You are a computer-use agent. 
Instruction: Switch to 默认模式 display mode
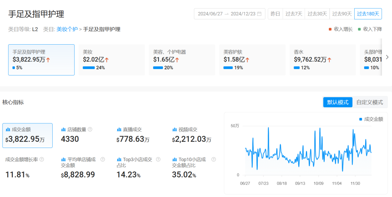[x=338, y=102]
